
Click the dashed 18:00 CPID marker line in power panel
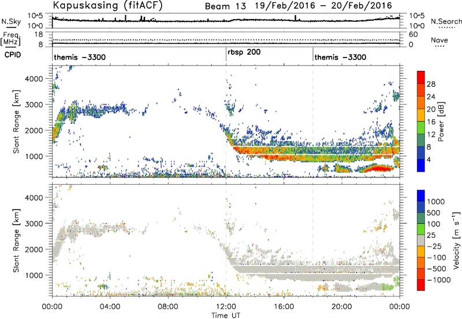tap(313, 121)
